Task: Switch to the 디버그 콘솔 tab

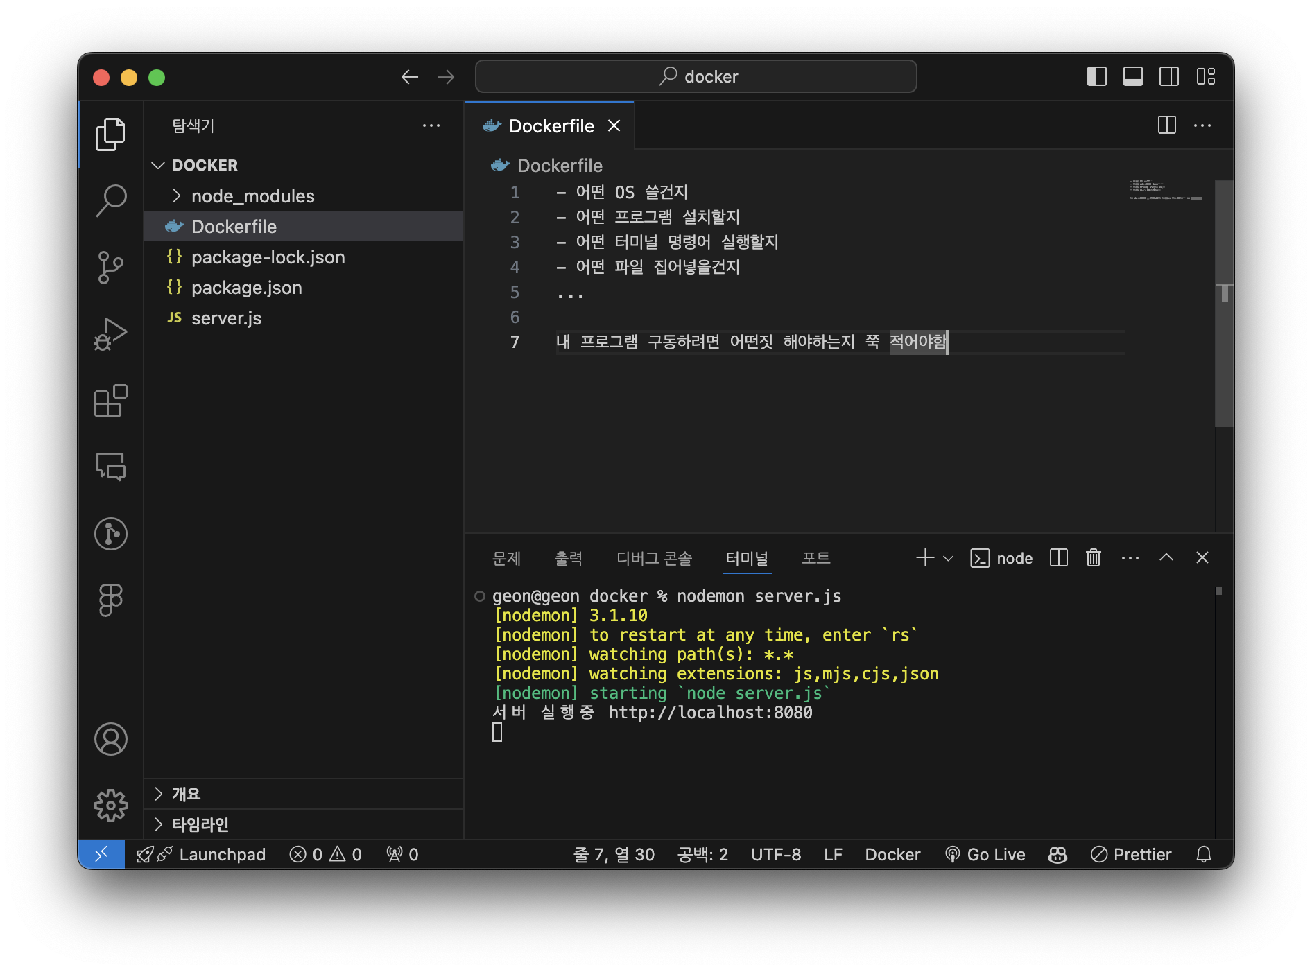Action: [x=654, y=558]
